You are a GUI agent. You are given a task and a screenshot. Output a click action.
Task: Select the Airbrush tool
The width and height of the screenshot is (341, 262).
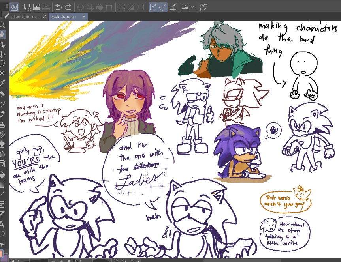2,125
